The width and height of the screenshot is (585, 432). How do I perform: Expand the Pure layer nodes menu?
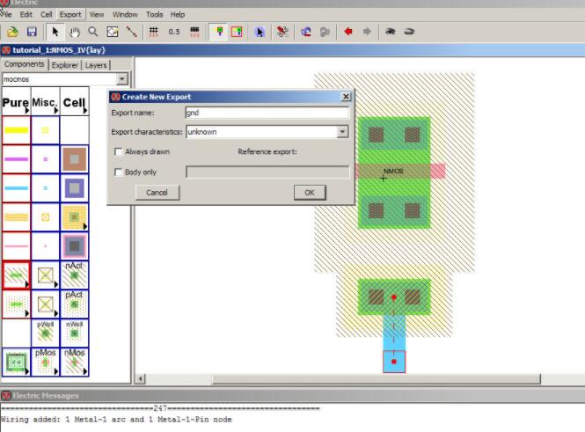coord(16,103)
